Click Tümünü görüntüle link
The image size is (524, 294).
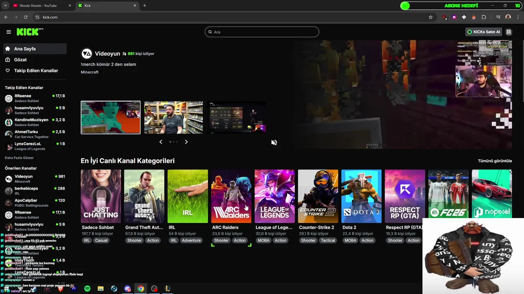point(495,161)
